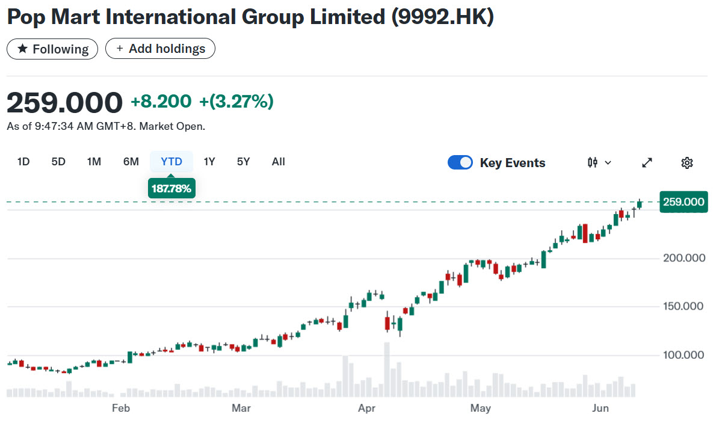Image resolution: width=713 pixels, height=425 pixels.
Task: Click the 187.78% YTD return badge
Action: click(x=171, y=188)
